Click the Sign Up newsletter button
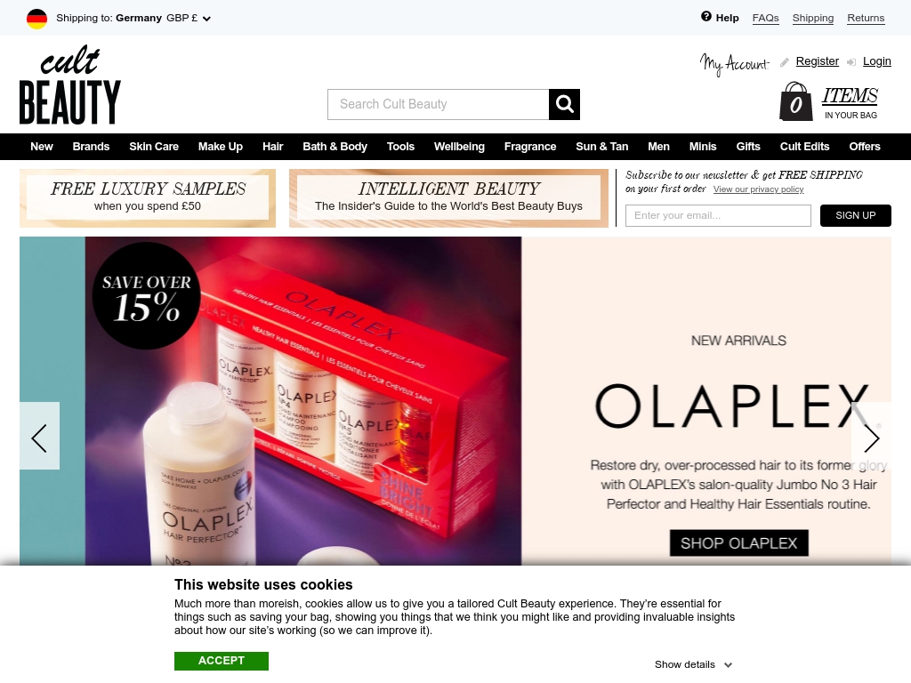911x683 pixels. click(x=855, y=215)
